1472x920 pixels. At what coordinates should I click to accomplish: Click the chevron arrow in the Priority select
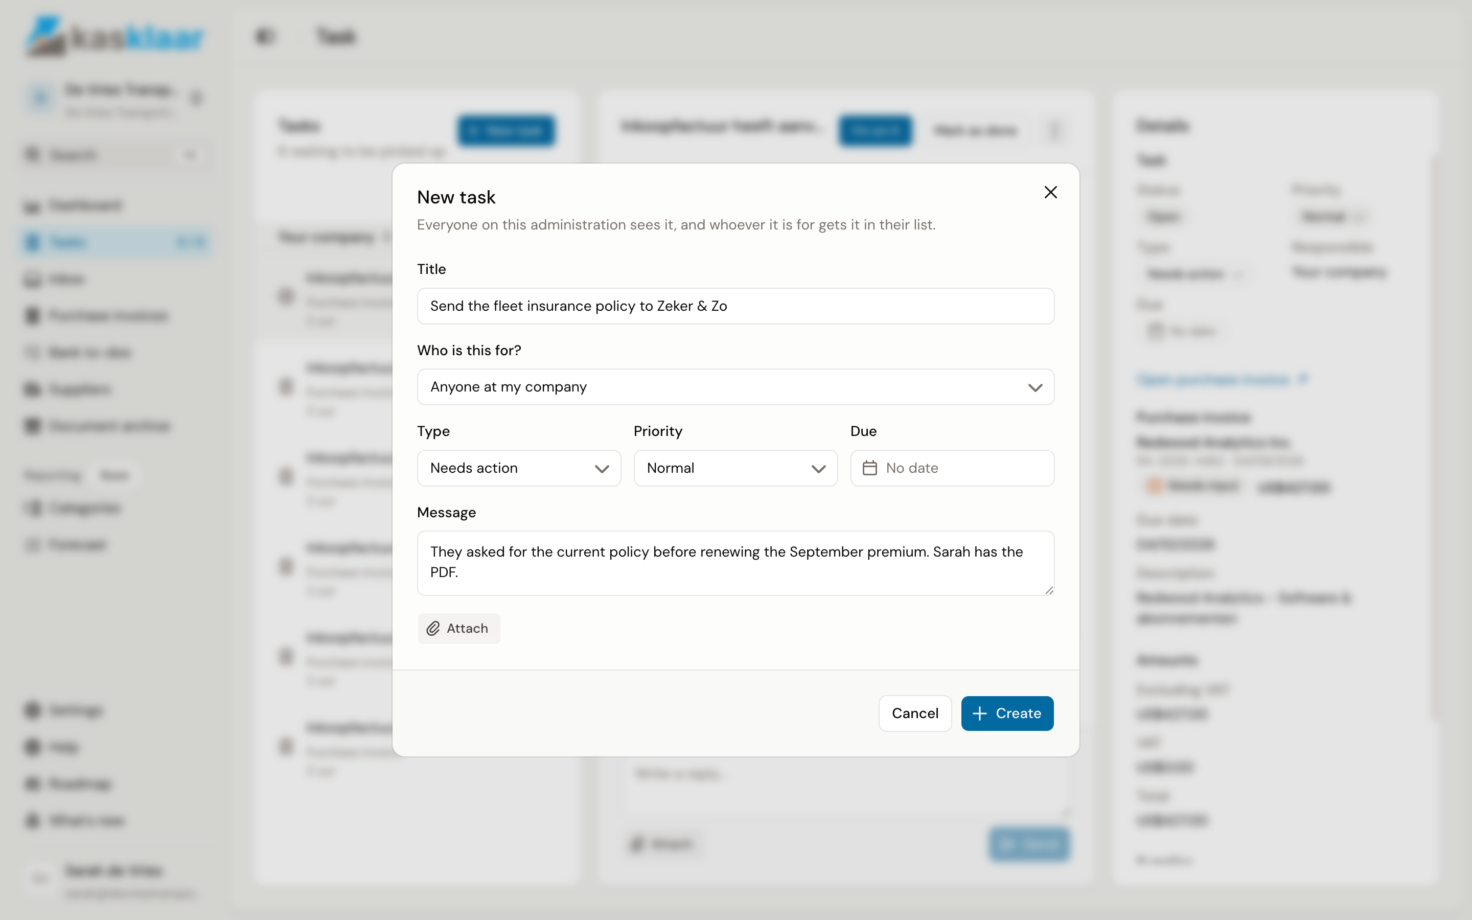coord(818,469)
